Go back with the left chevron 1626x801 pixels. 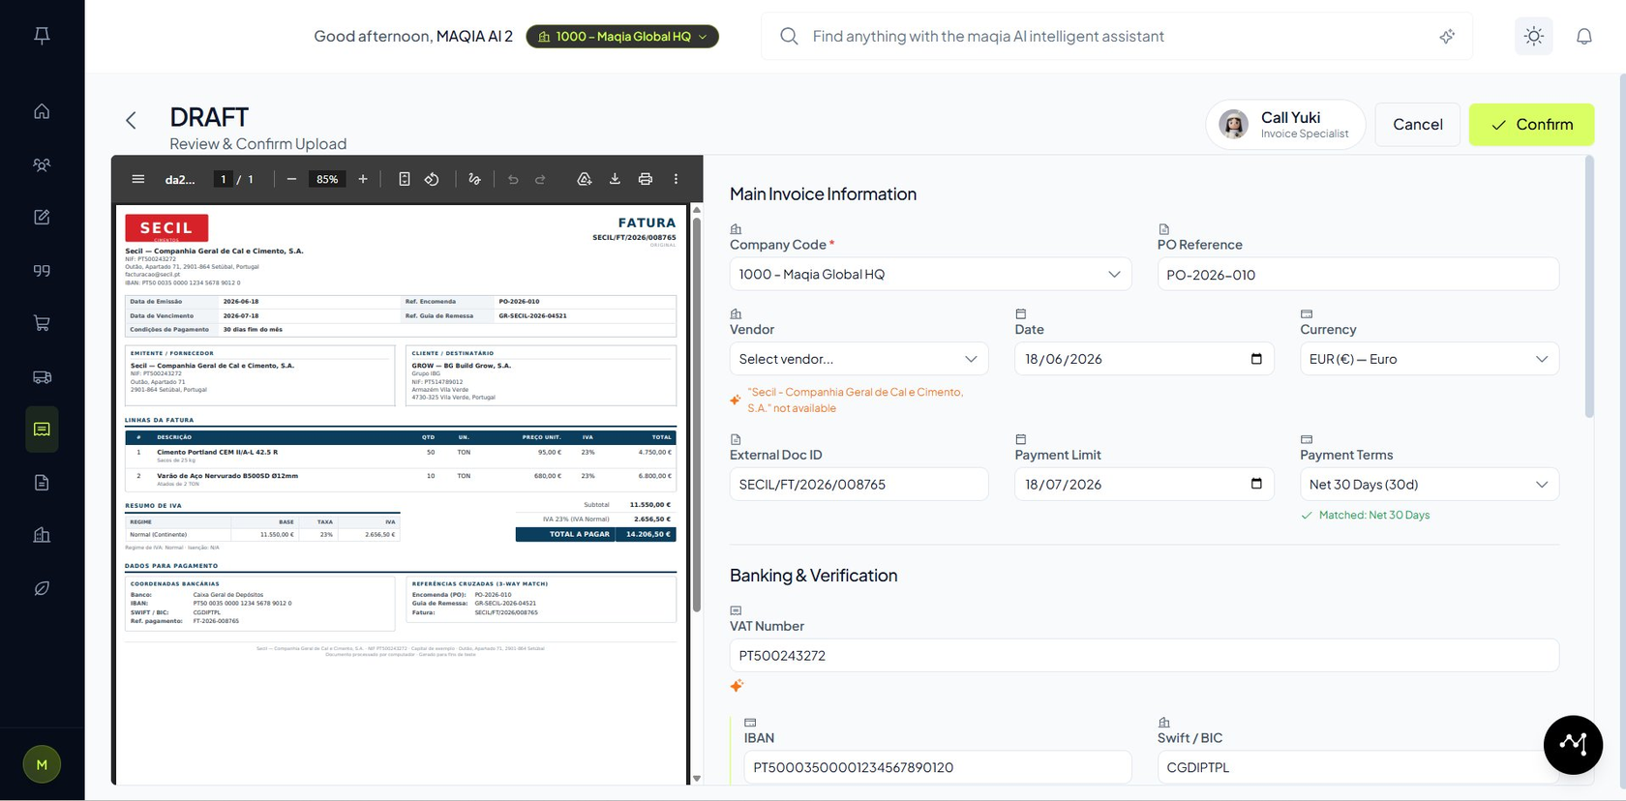pyautogui.click(x=131, y=120)
